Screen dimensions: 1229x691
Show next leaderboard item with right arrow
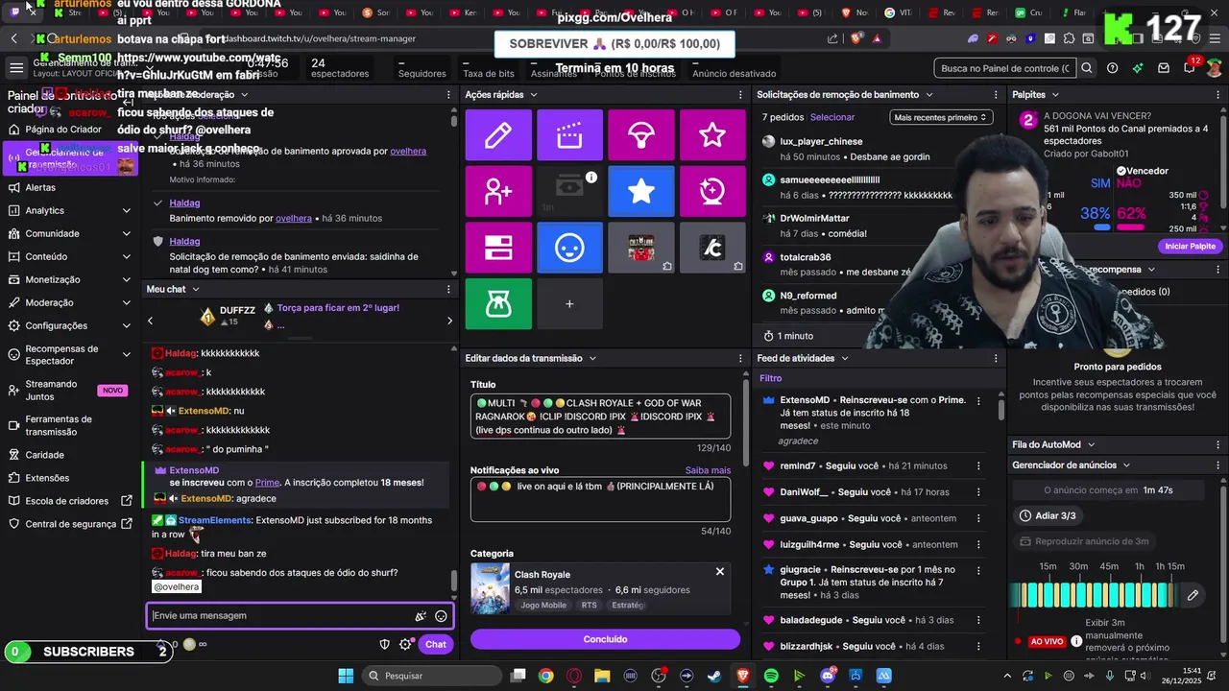[449, 321]
